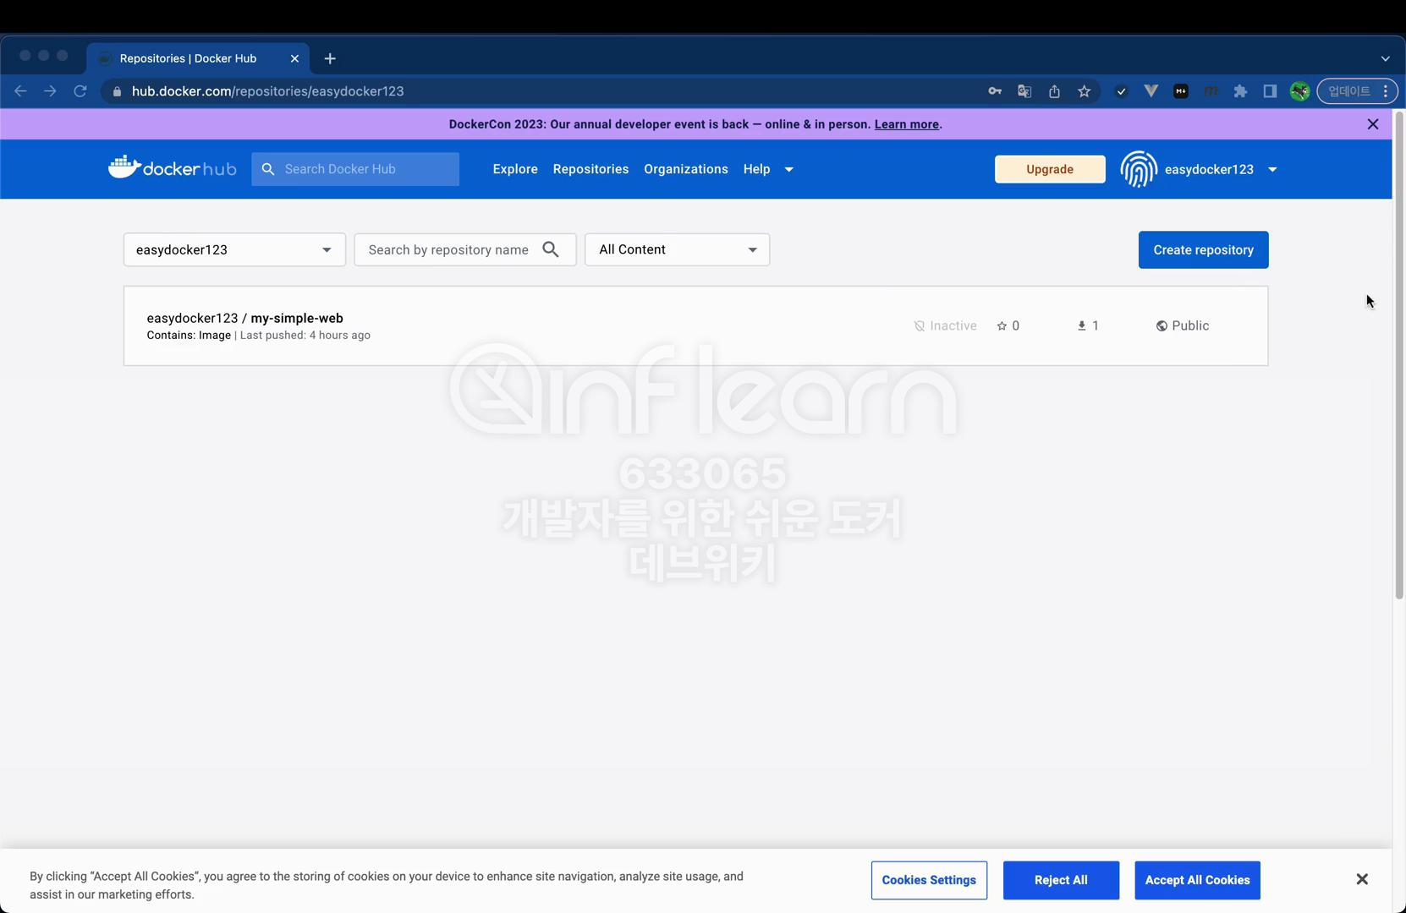Close the DockerCon 2023 banner
1406x913 pixels.
[1373, 124]
